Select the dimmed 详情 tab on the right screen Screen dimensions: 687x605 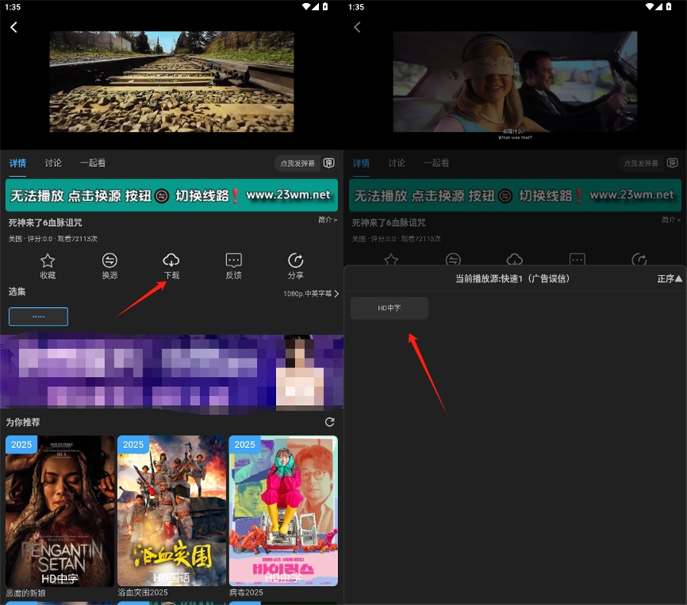click(x=361, y=163)
